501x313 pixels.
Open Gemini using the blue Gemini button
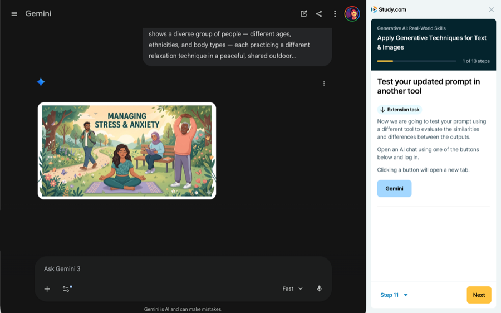click(x=394, y=189)
